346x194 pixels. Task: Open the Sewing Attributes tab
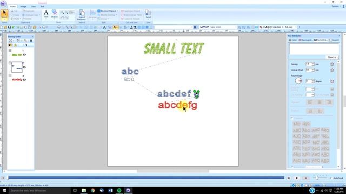(305, 40)
